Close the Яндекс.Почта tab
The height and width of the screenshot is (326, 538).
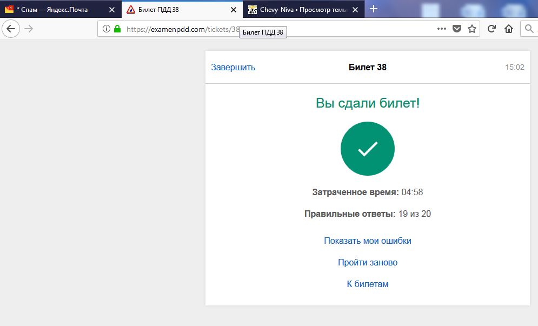point(112,10)
